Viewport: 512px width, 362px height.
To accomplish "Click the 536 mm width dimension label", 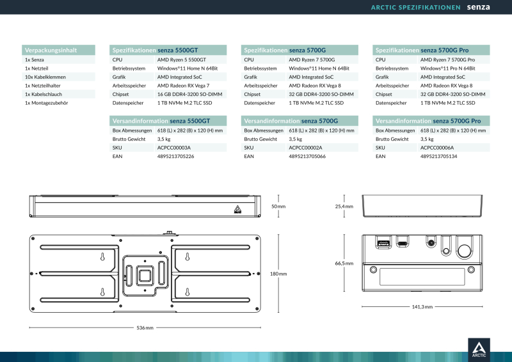I will [145, 328].
